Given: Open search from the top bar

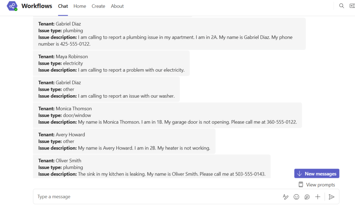Looking at the screenshot, I should [x=341, y=6].
